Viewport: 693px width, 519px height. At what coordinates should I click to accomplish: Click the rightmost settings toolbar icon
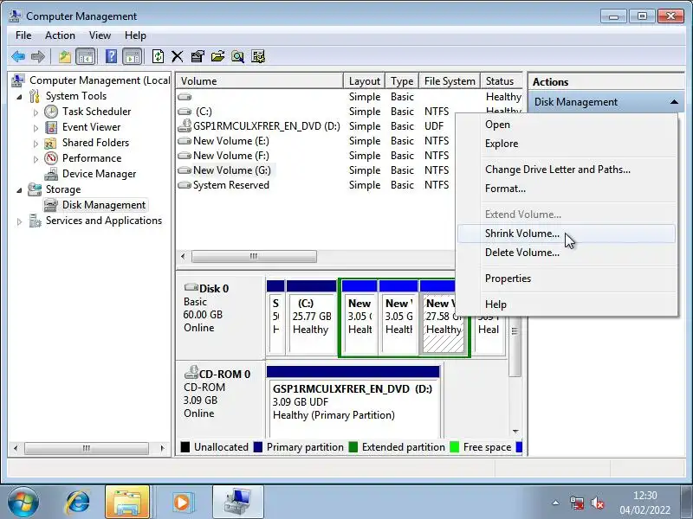point(258,56)
